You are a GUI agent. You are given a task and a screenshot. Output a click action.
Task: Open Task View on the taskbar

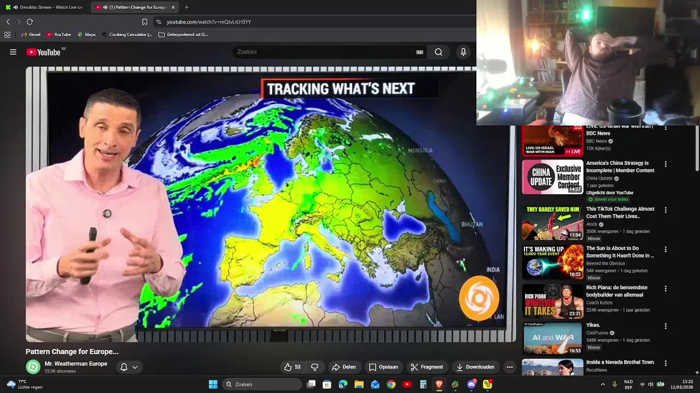pos(311,384)
